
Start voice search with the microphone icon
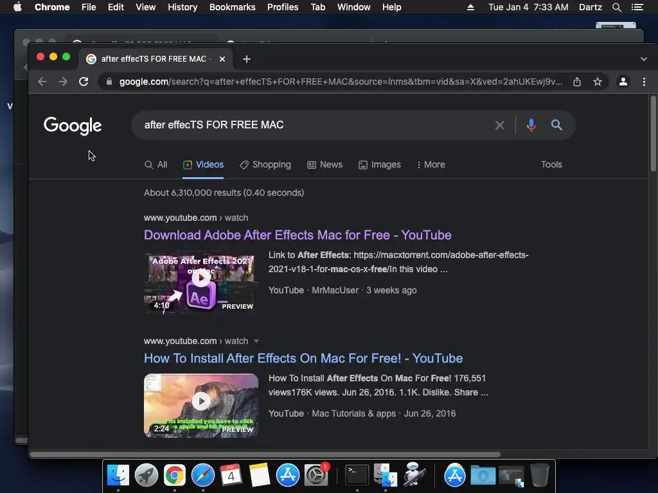tap(531, 125)
